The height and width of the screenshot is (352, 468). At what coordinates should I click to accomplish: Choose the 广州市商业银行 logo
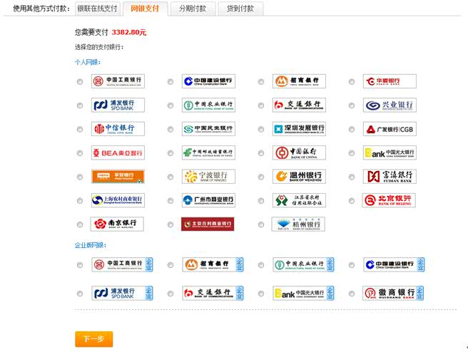(208, 200)
